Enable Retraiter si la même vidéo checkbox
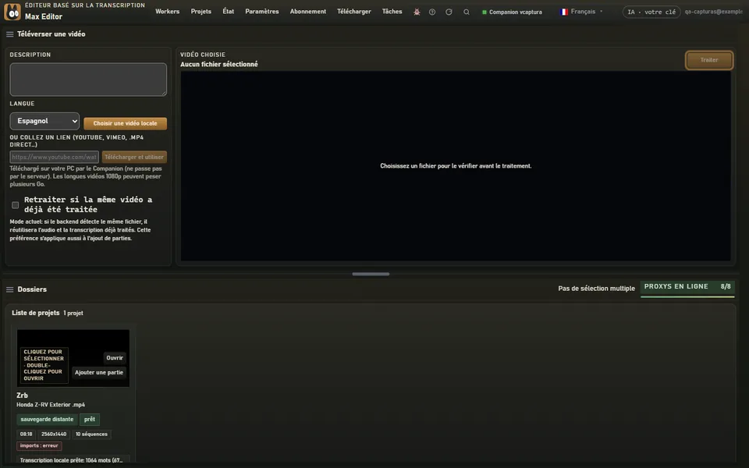The image size is (749, 468). pyautogui.click(x=16, y=205)
